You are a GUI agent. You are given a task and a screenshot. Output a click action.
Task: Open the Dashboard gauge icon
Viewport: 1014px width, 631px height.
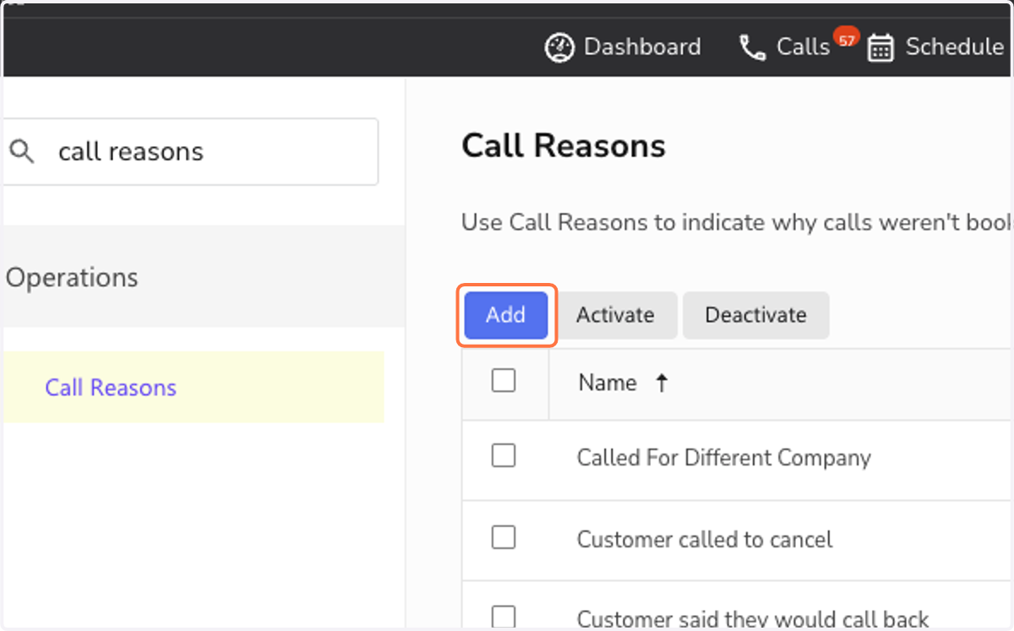559,47
